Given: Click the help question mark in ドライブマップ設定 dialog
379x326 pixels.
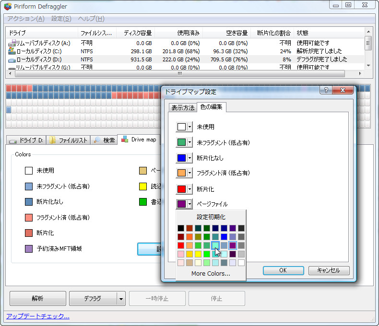Looking at the screenshot, I should point(326,90).
